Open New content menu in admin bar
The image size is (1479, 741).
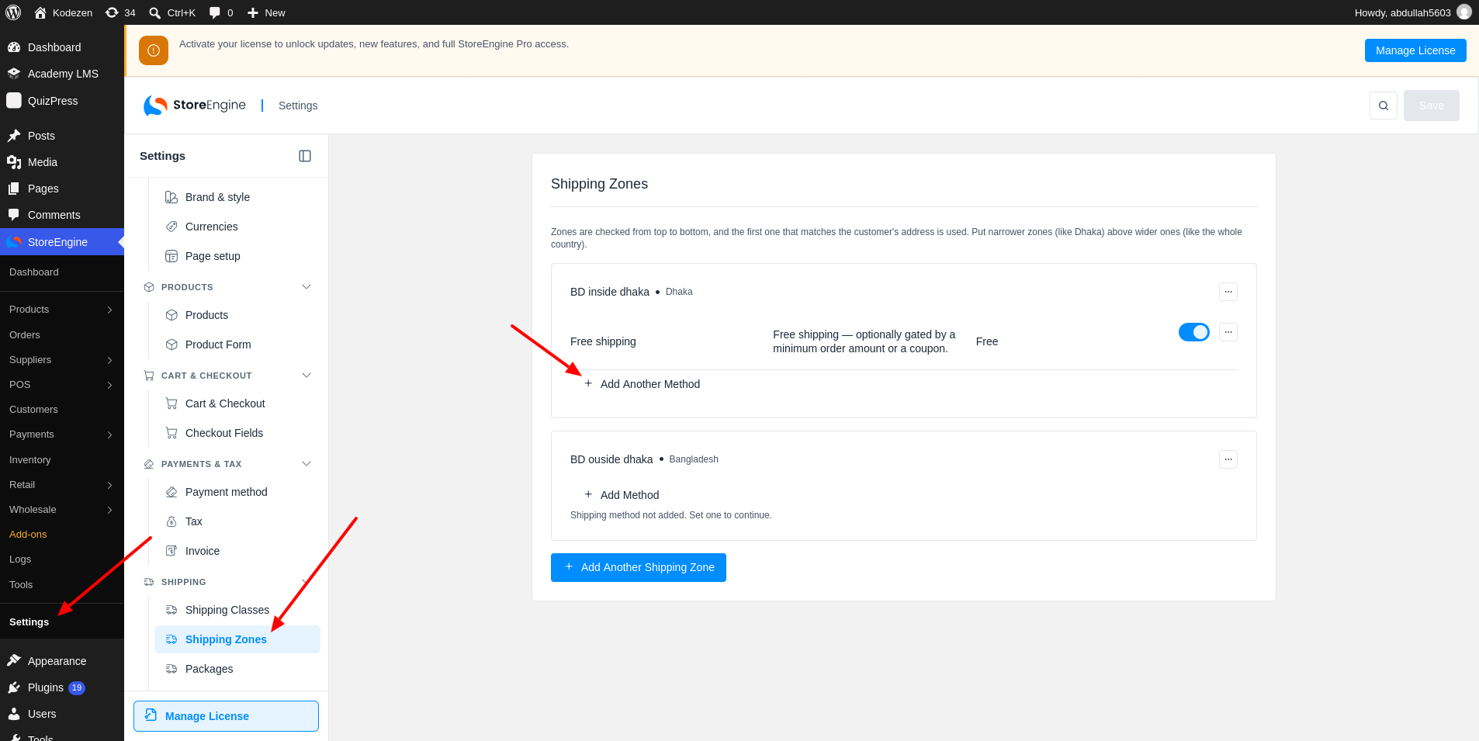click(x=266, y=12)
